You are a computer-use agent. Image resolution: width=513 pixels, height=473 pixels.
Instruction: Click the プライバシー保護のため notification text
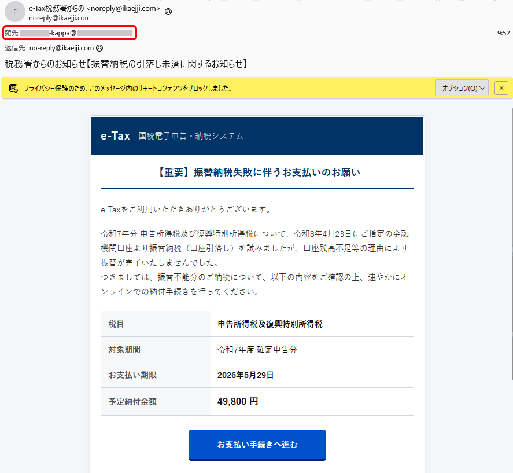(128, 88)
